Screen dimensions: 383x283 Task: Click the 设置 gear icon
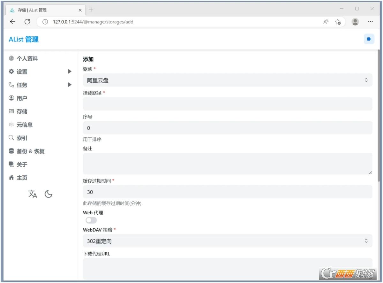[x=11, y=71]
